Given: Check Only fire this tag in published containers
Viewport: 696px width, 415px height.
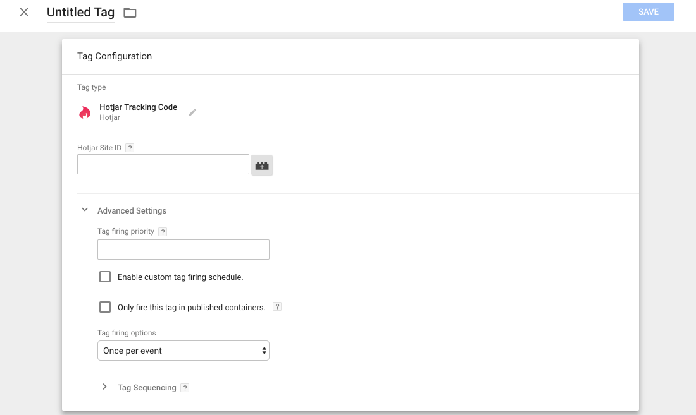Looking at the screenshot, I should [105, 307].
